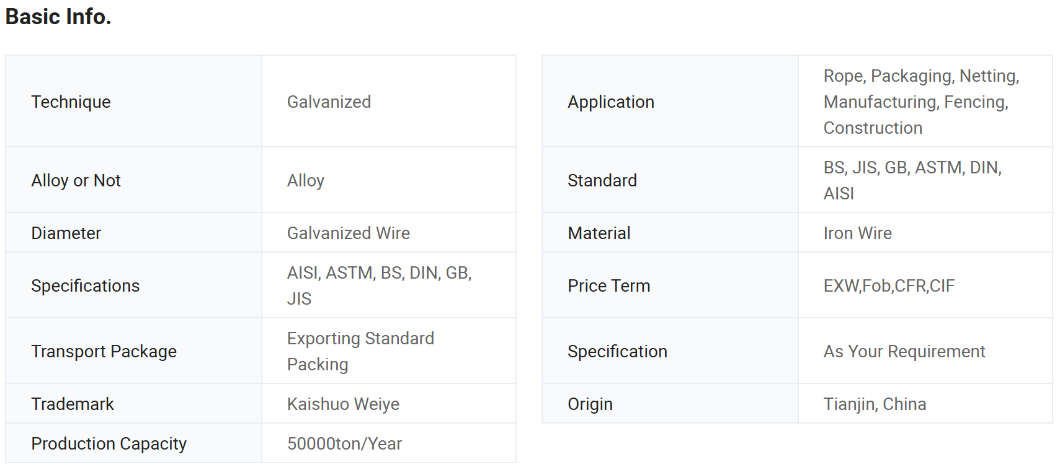Viewport: 1060px width, 470px height.
Task: Select the Kaishuo Weiye trademark value
Action: pos(343,404)
